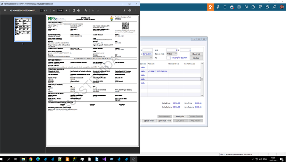Click the lightning bolt shortcut icon
The height and width of the screenshot is (162, 286).
(218, 7)
